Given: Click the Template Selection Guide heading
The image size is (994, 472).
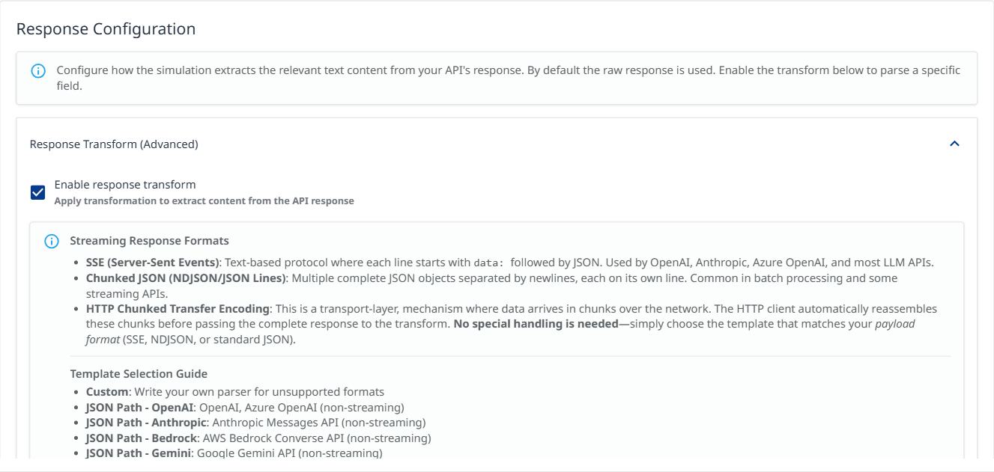Looking at the screenshot, I should coord(139,374).
